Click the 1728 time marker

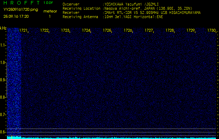tap(170, 30)
